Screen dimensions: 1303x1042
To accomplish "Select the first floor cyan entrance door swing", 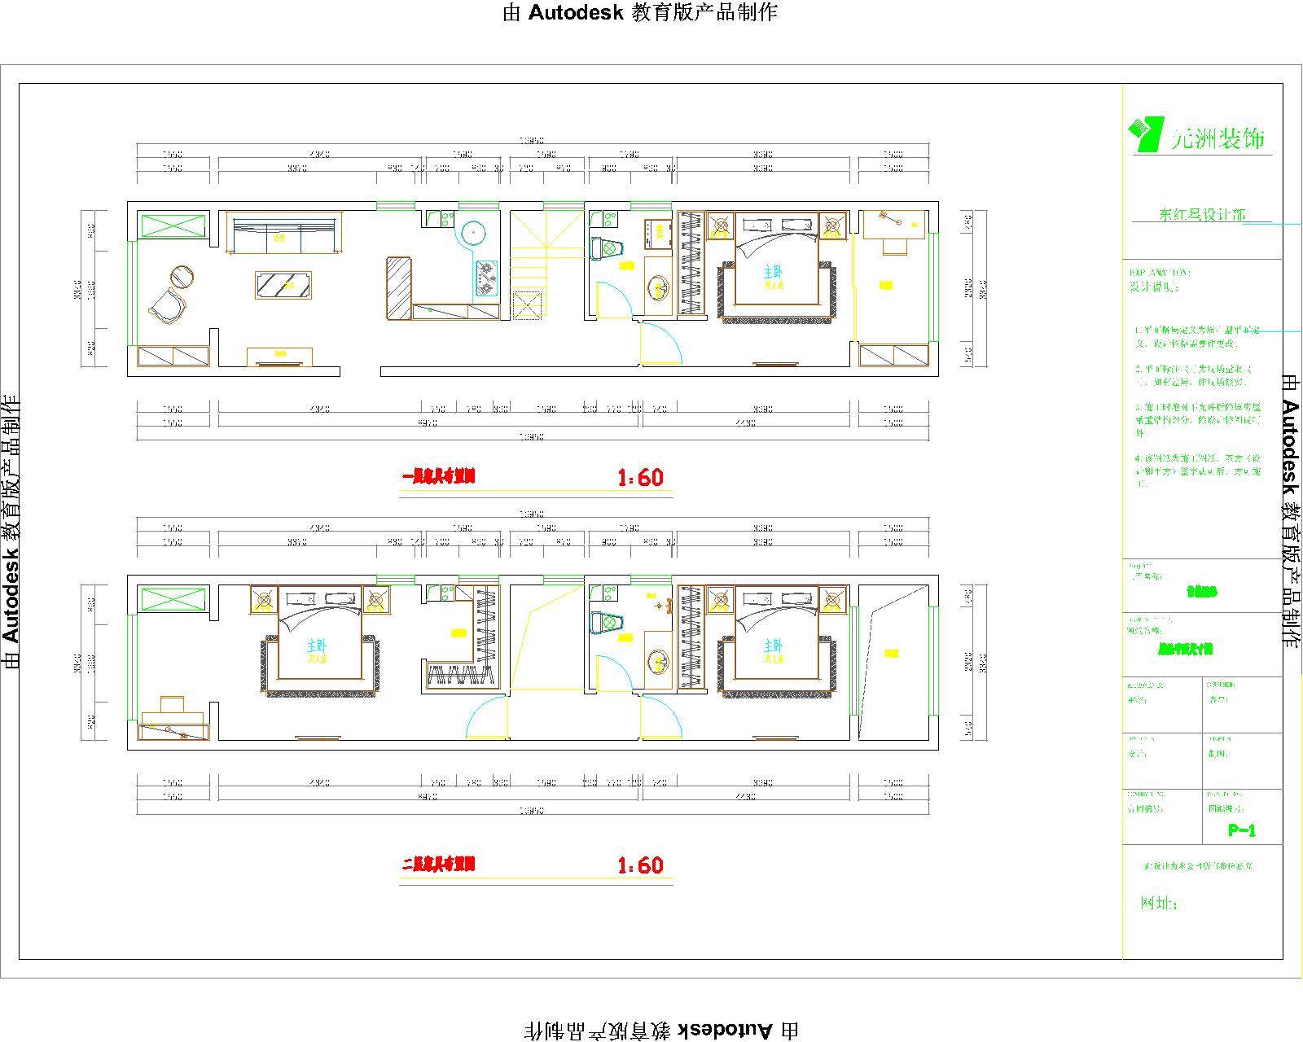I will (660, 343).
